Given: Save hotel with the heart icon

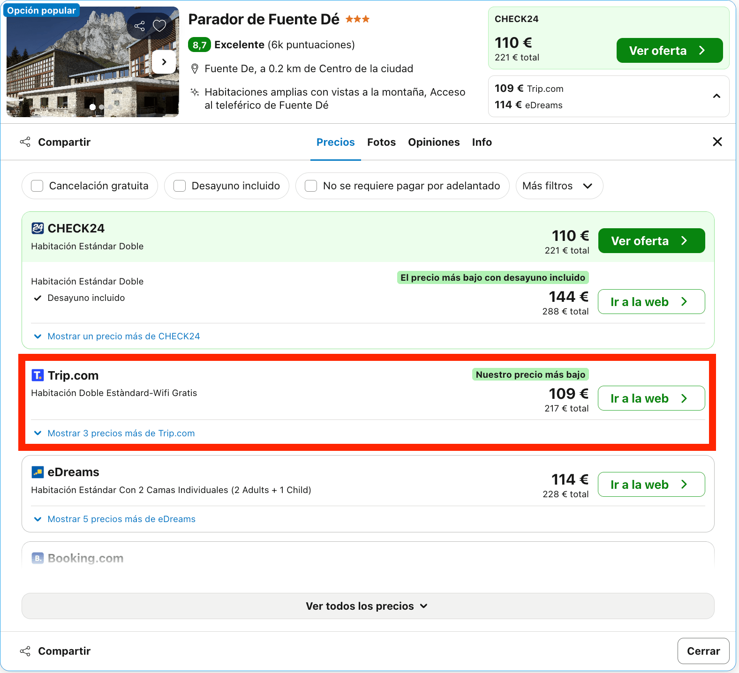Looking at the screenshot, I should [x=159, y=26].
